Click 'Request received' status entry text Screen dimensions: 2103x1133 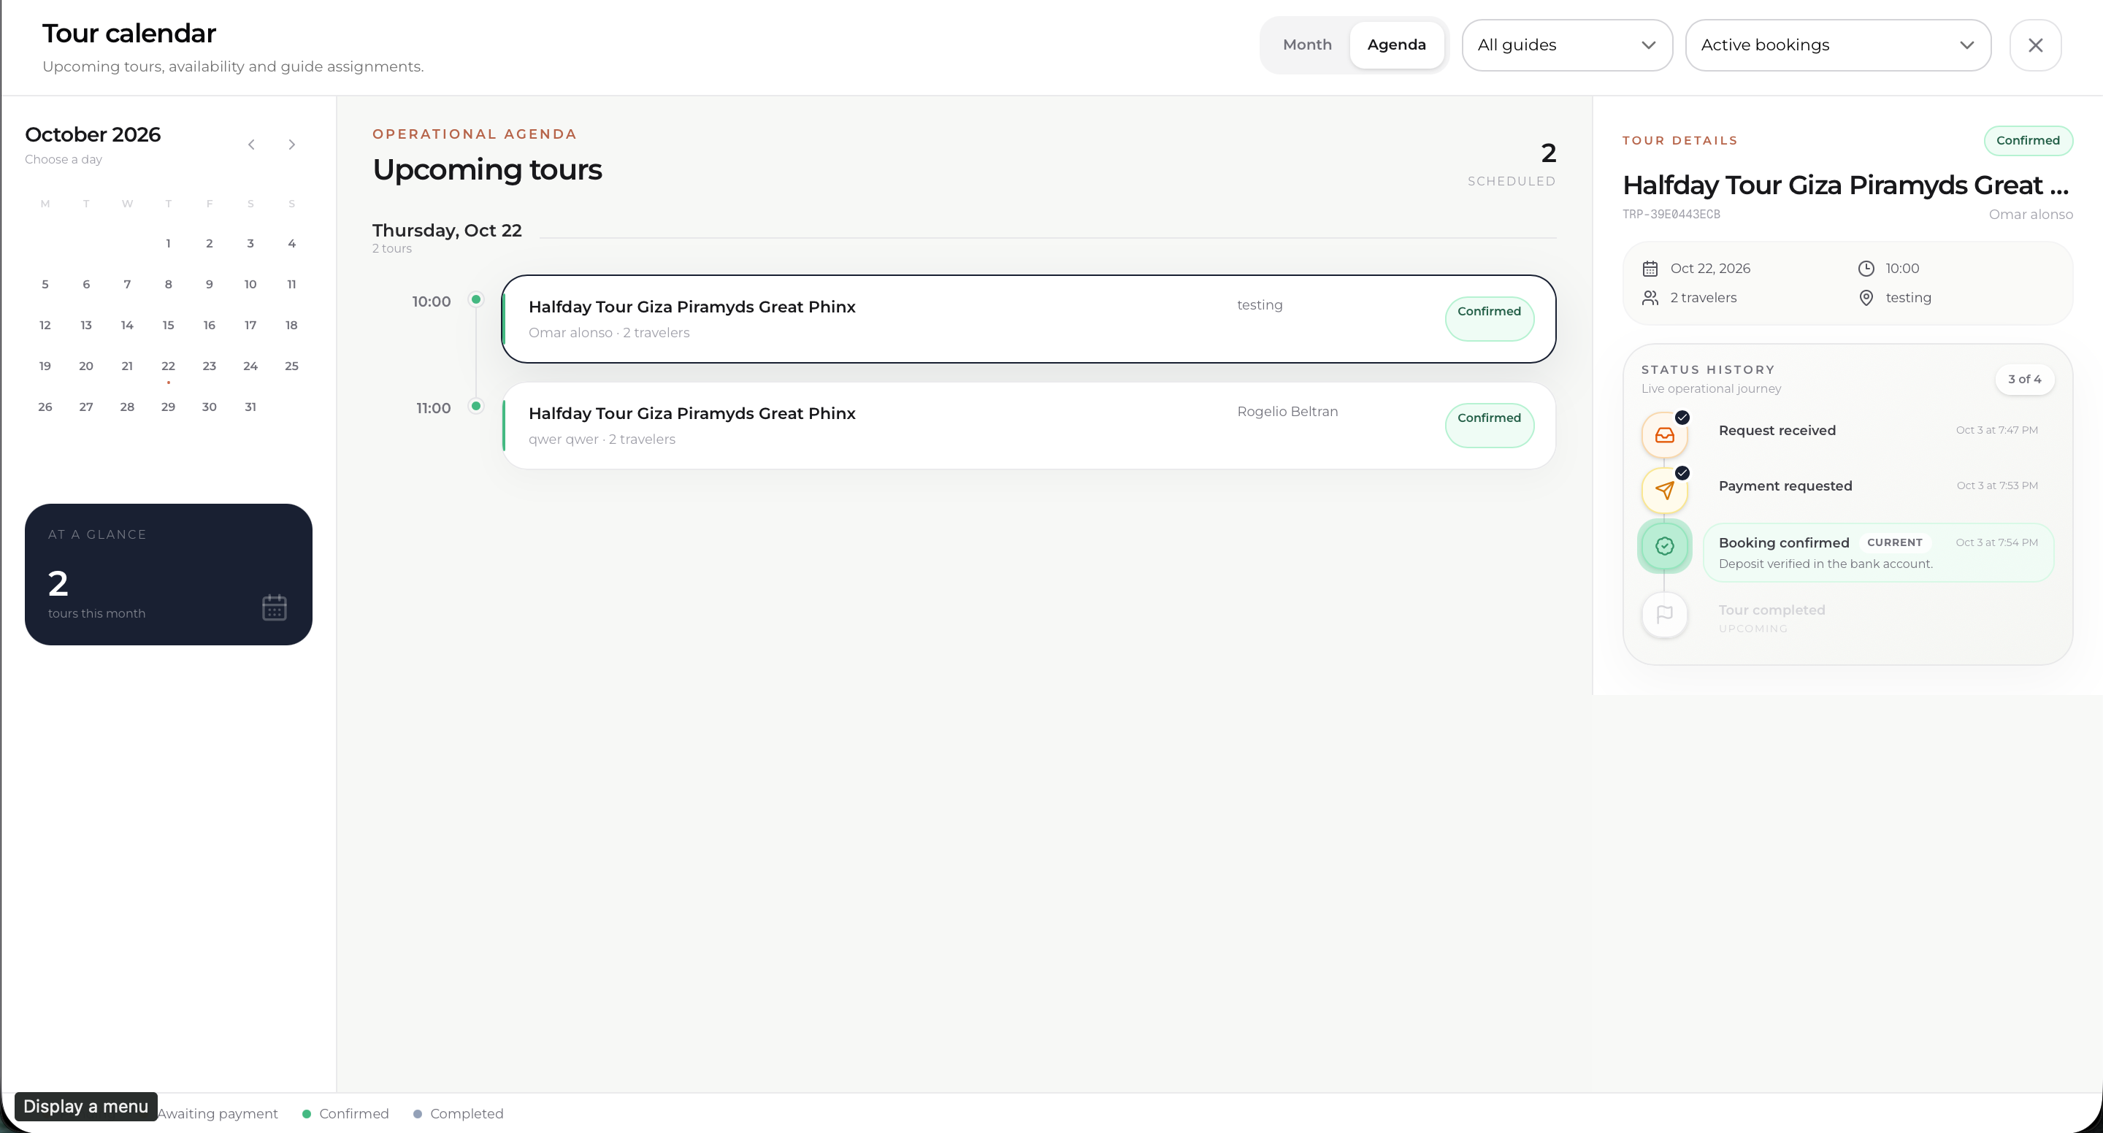point(1777,430)
